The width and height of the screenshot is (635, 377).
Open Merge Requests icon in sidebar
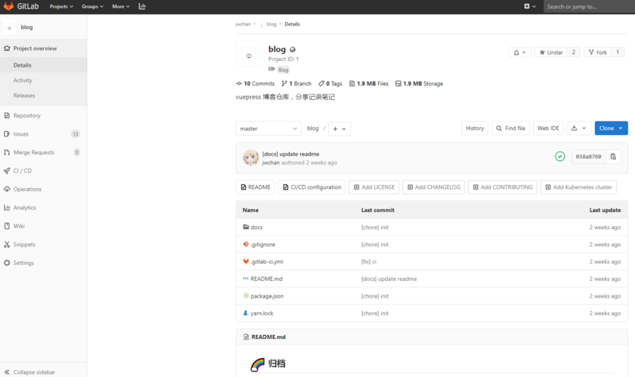click(x=7, y=152)
